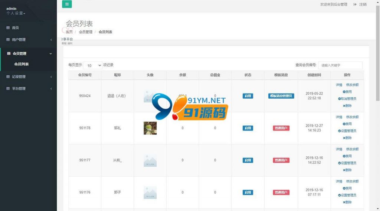Click 修改余额 for member 951177
380x211 pixels.
click(x=353, y=149)
